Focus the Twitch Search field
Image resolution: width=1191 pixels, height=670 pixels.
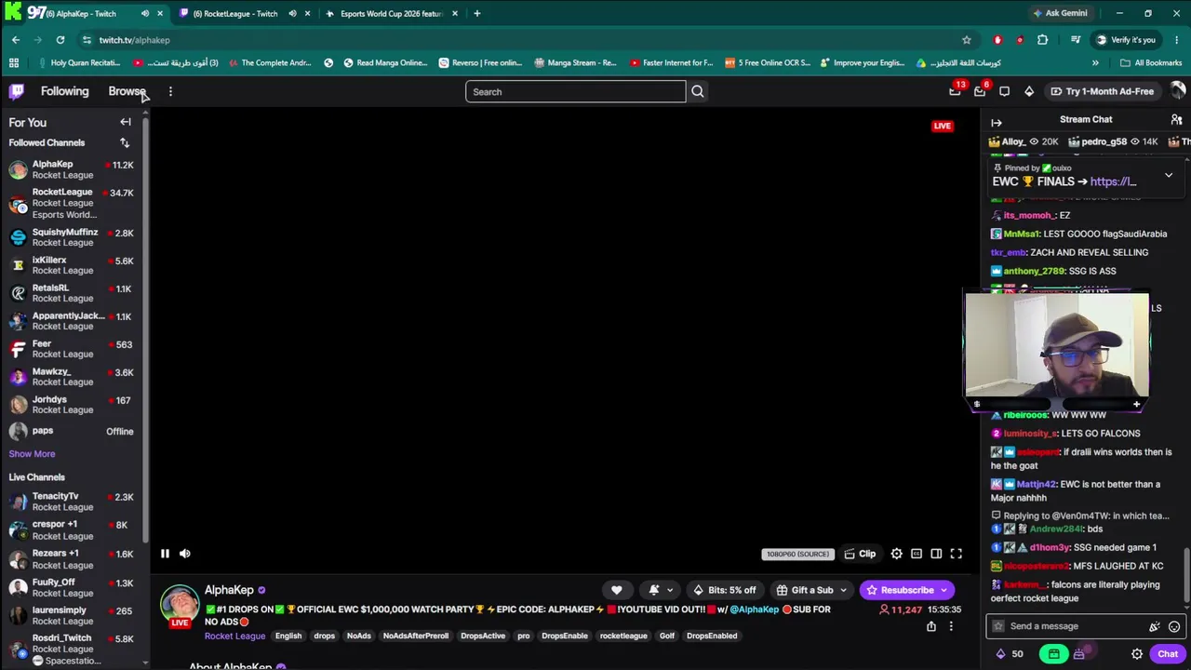click(576, 91)
